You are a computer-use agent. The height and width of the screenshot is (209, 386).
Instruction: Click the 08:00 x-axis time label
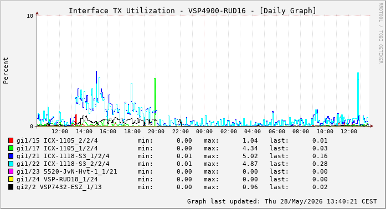tap(301, 132)
